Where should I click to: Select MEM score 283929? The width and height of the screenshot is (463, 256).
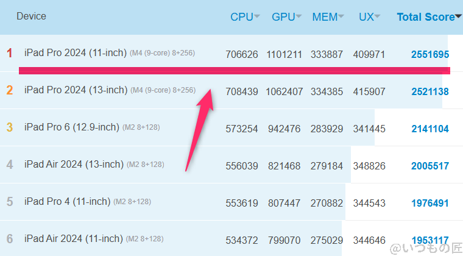(327, 129)
